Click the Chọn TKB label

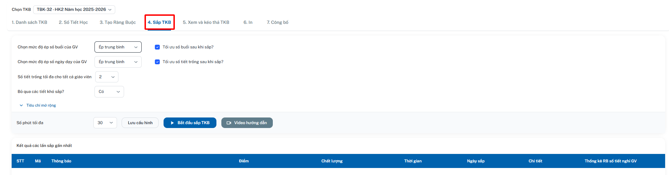tap(21, 9)
